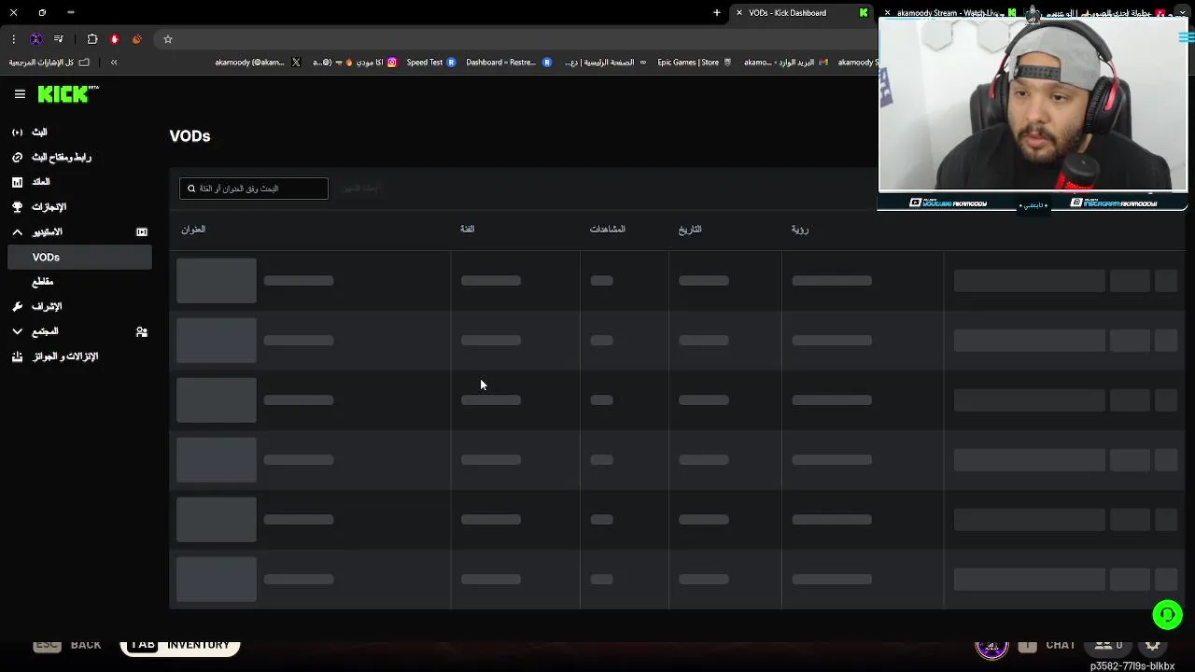This screenshot has height=672, width=1195.
Task: Click the settings gear in game overlay
Action: coord(1153,645)
